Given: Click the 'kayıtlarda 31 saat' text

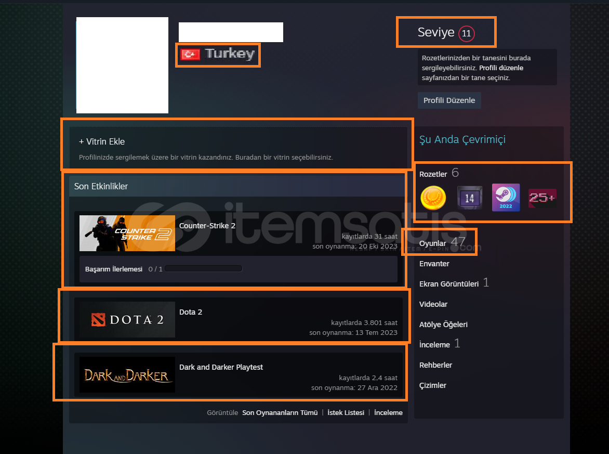Looking at the screenshot, I should point(369,236).
